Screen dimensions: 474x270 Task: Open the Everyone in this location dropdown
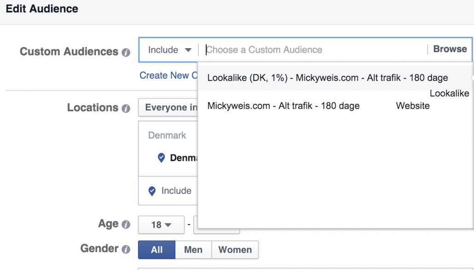tap(168, 107)
